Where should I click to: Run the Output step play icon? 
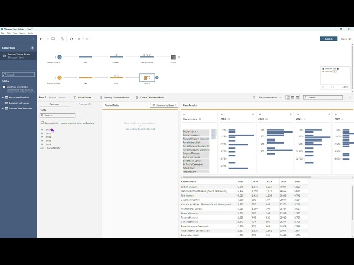179,57
